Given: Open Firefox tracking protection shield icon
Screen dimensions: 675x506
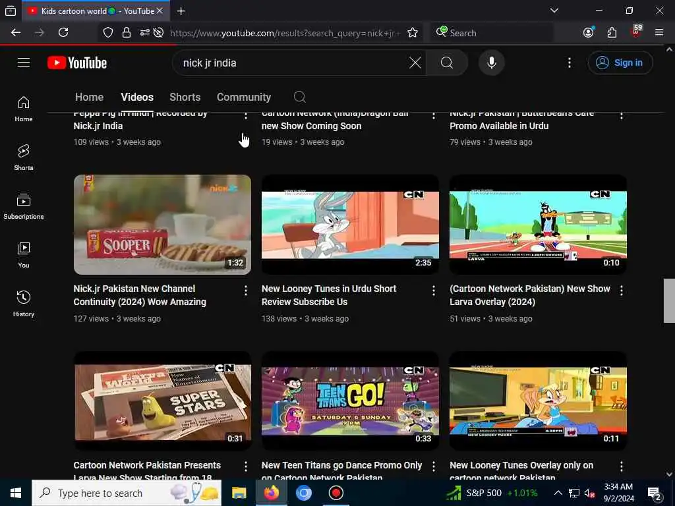Looking at the screenshot, I should coord(108,33).
